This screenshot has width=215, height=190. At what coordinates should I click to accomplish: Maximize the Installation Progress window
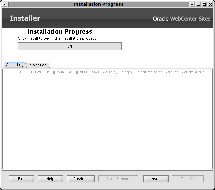click(204, 4)
